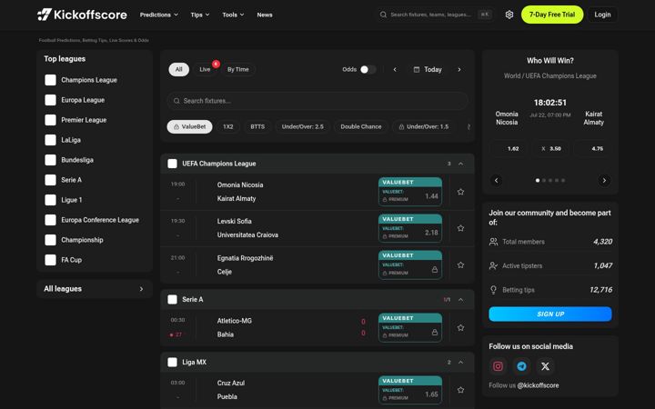Viewport: 655px width, 409px height.
Task: Open the Tools dropdown menu
Action: coord(233,15)
